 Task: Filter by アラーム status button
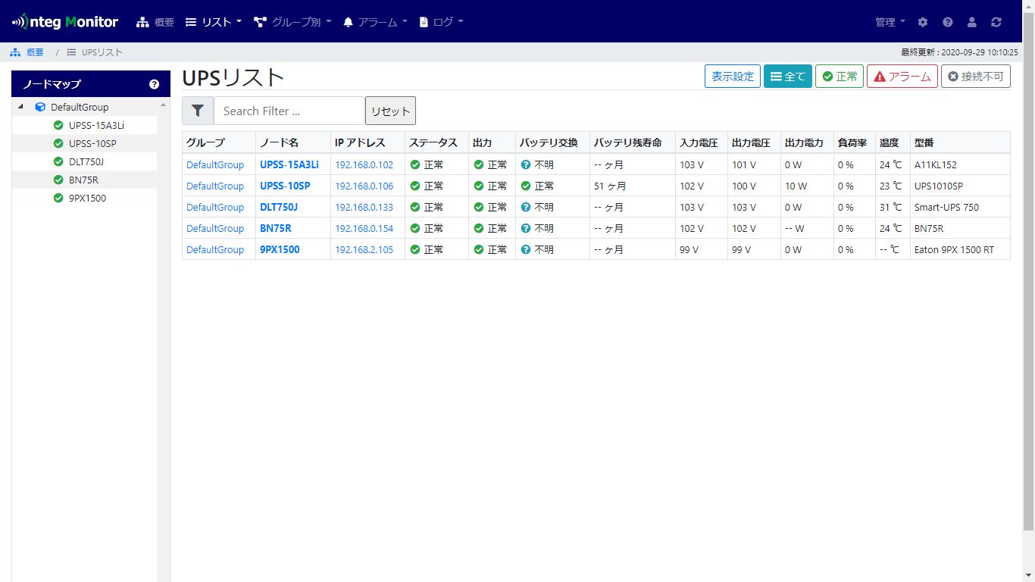pos(902,77)
